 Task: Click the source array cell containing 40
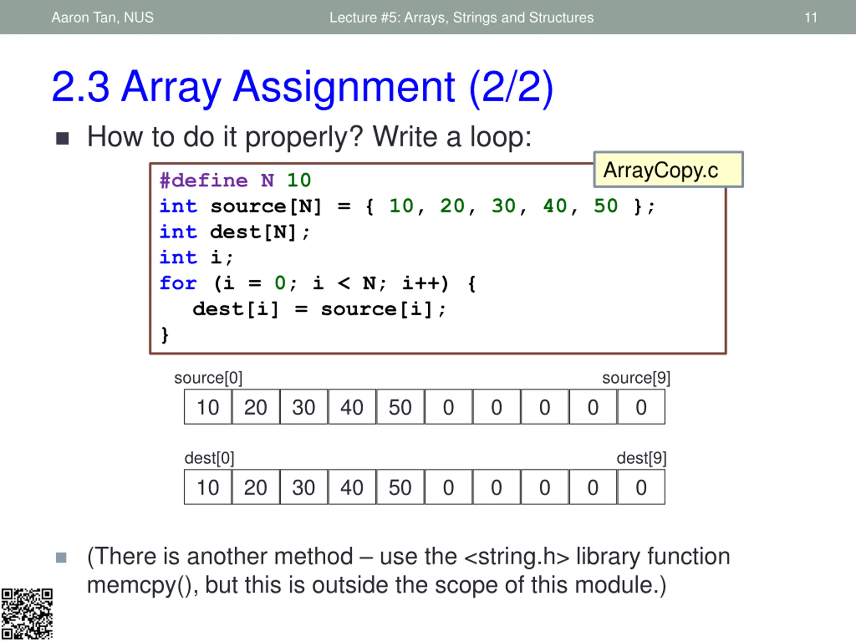(352, 407)
